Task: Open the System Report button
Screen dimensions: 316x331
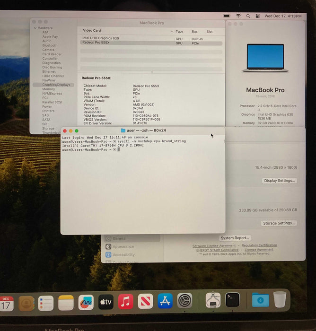Action: point(235,238)
